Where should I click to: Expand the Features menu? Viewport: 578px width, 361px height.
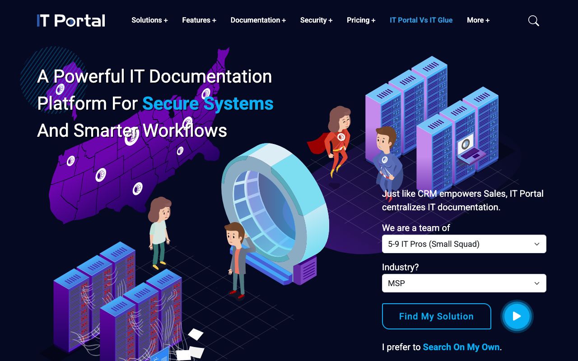pyautogui.click(x=199, y=20)
